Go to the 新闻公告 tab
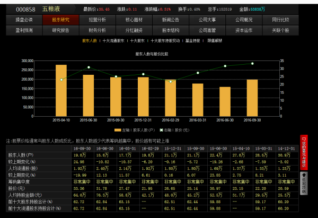The image size is (318, 218). (x=171, y=20)
